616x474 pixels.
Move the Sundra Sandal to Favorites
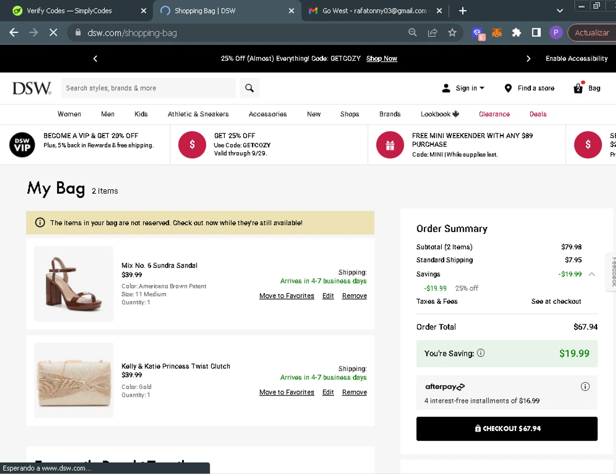[287, 296]
